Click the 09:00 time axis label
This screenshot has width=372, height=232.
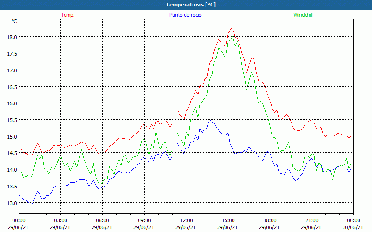(x=144, y=221)
